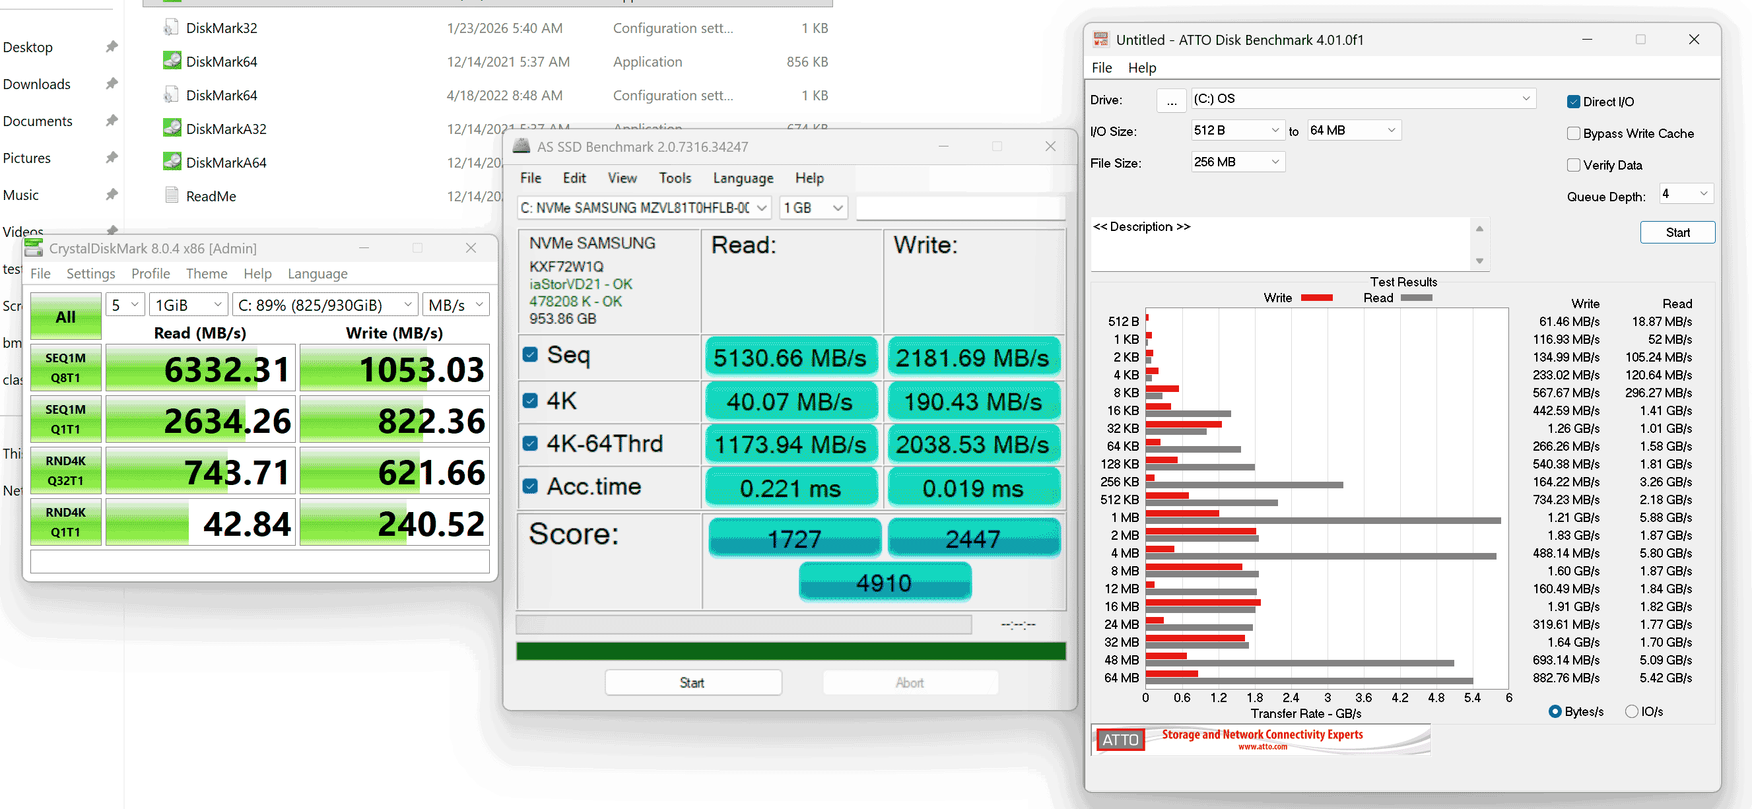This screenshot has width=1752, height=809.
Task: Open the NVMe SAMSUNG drive dropdown in AS SSD
Action: pos(644,207)
